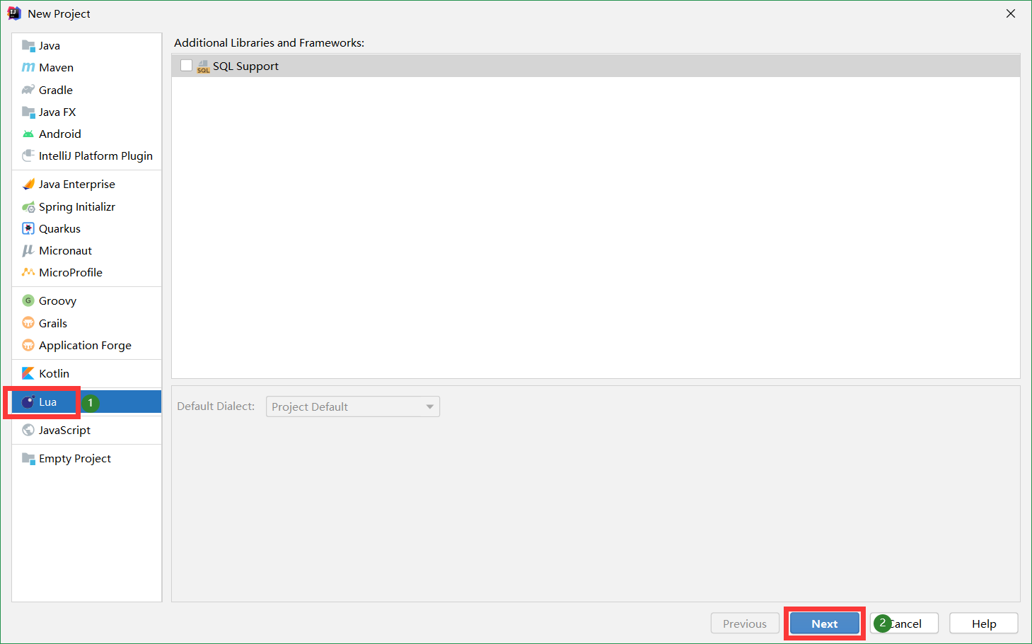Click the Next button
The height and width of the screenshot is (644, 1032).
(x=824, y=623)
